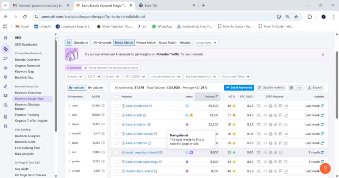
Task: Hide the mandiri keyword group
Action: 103,133
